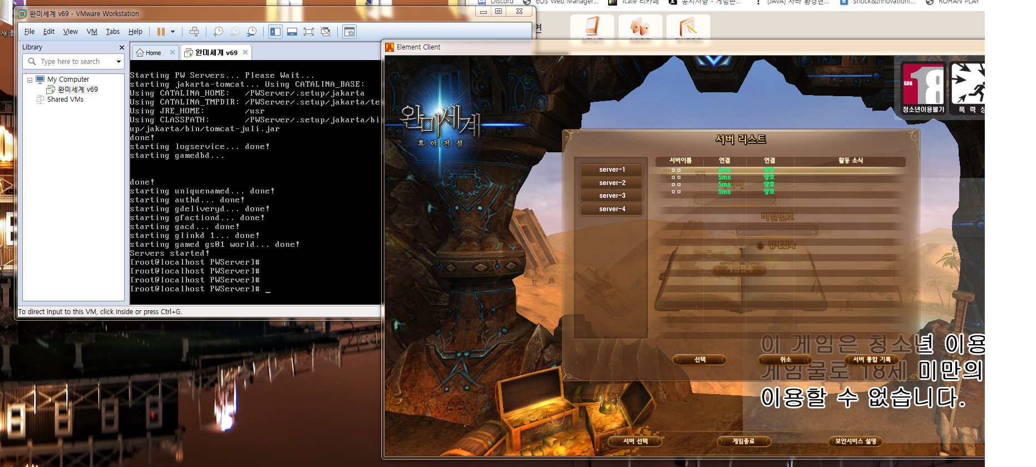Image resolution: width=1036 pixels, height=467 pixels.
Task: Confirm with the 선택 button
Action: point(700,360)
